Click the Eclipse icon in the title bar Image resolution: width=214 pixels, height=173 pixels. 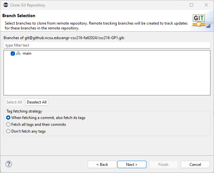coord(6,5)
